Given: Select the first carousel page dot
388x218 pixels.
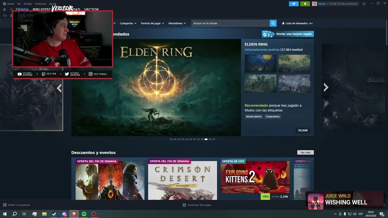Looking at the screenshot, I should 171,139.
